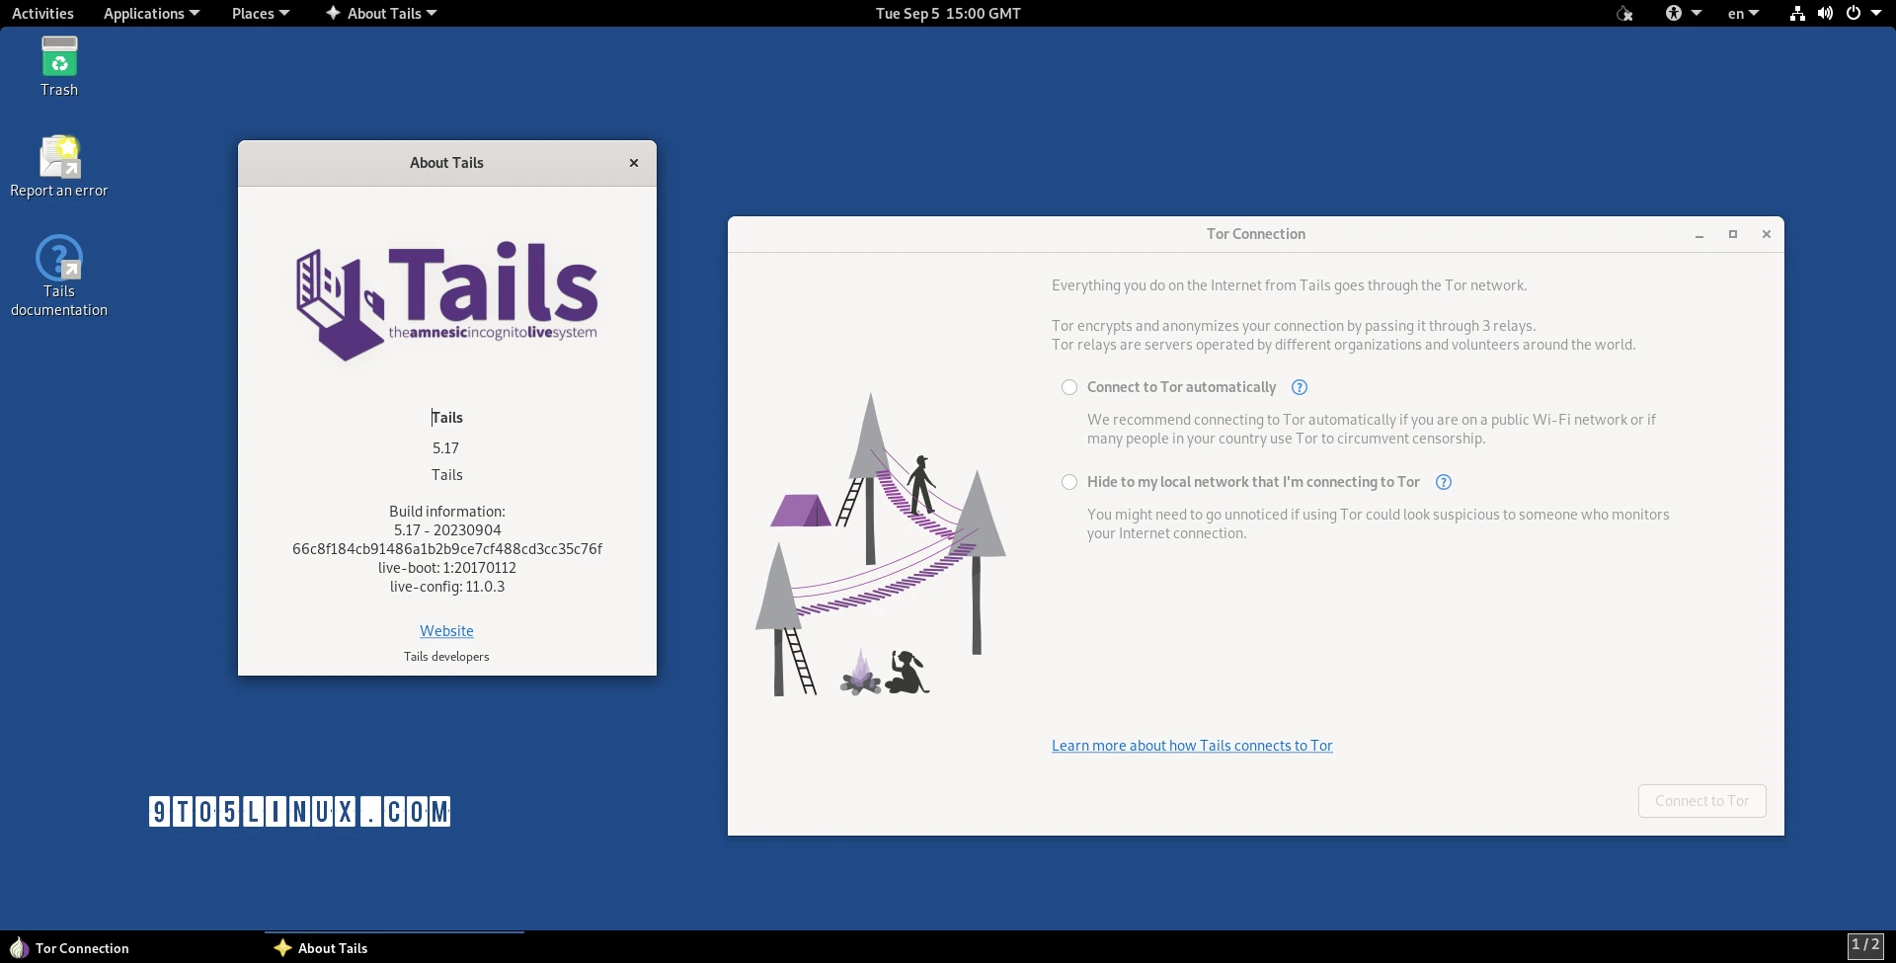Open the About Tails menu in the top bar
This screenshot has height=963, width=1896.
pyautogui.click(x=380, y=13)
